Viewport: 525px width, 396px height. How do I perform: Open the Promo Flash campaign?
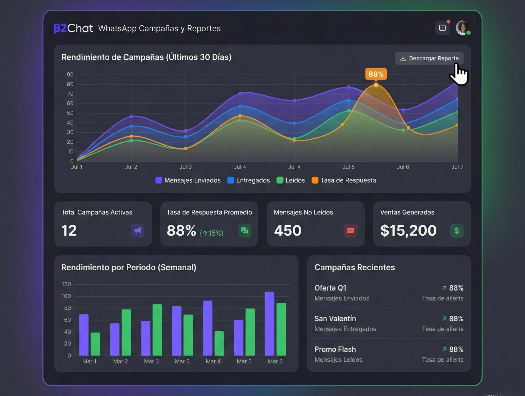click(x=335, y=349)
